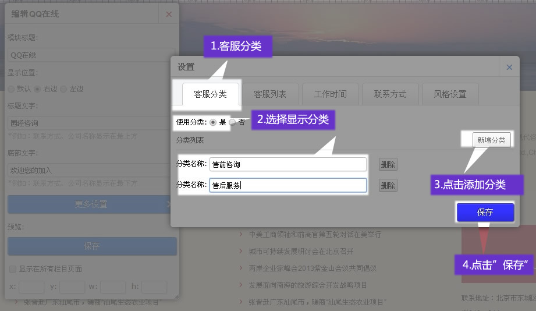
Task: Delete the 售前咨询 category
Action: [x=388, y=164]
